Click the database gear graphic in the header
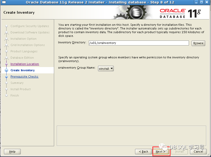Viewport: 211px width, 157px height. coord(136,13)
